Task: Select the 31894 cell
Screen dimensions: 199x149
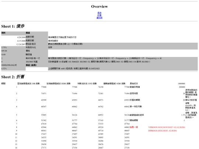Action: click(x=43, y=141)
